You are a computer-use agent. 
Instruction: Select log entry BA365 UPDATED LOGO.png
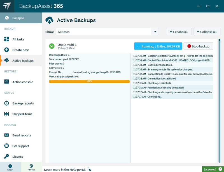[172, 60]
